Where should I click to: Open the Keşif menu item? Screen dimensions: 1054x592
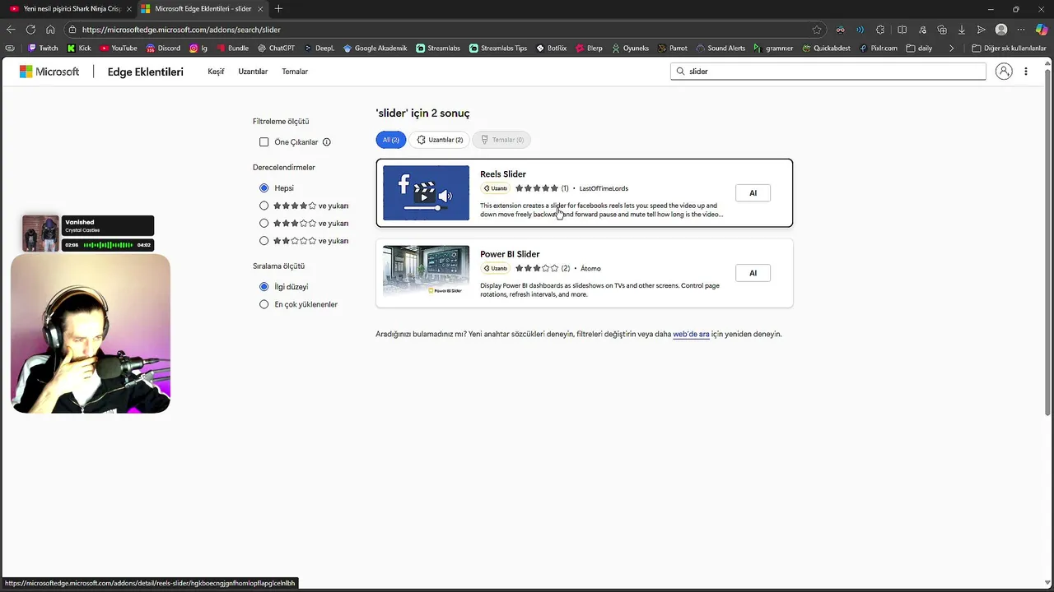click(216, 72)
